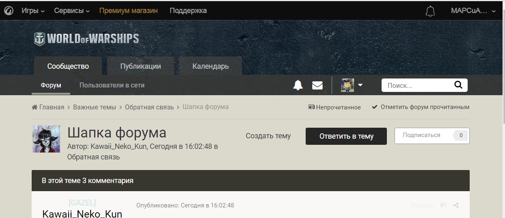505x218 pixels.
Task: Click Ответить в тему button
Action: coord(346,136)
